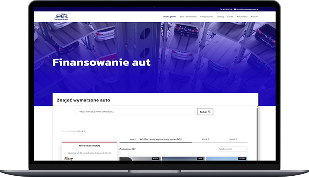Screen dimensions: 309x177
Task: Focus the car make or model search field
Action: pos(135,112)
